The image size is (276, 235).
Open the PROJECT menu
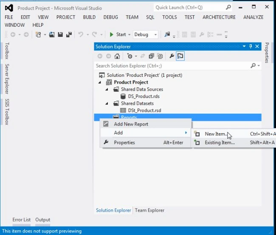[x=66, y=17]
